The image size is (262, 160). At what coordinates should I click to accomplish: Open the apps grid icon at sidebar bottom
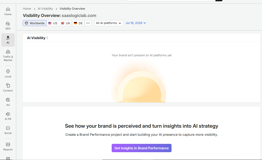(x=8, y=158)
